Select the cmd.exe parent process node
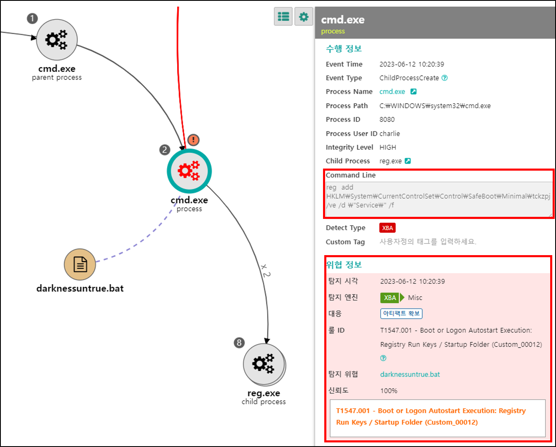 [x=57, y=40]
